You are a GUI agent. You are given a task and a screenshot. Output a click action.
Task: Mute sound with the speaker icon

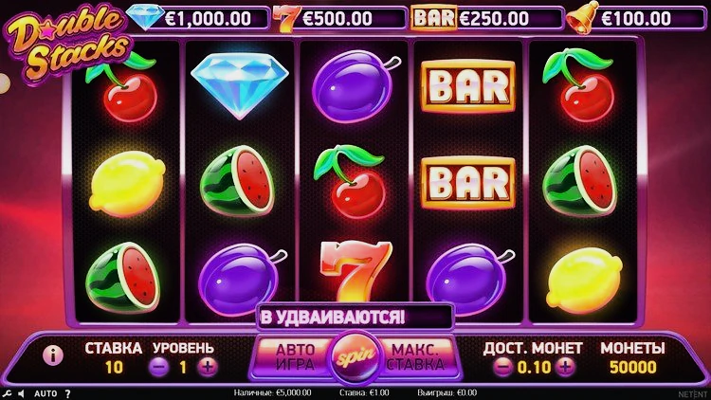21,393
